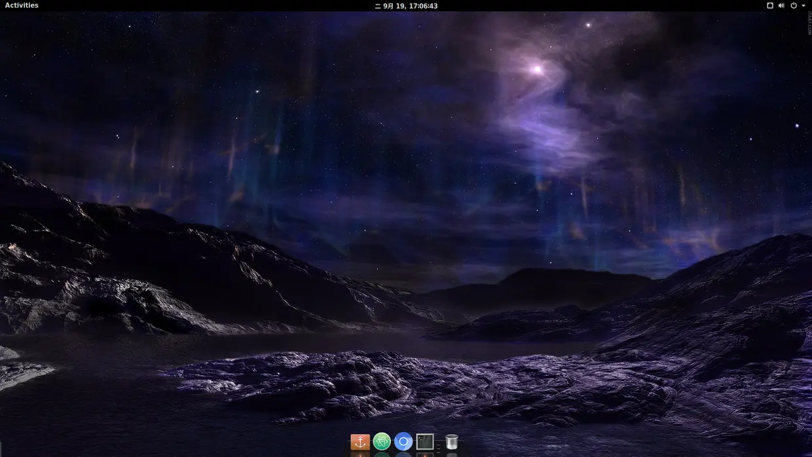The image size is (812, 457).
Task: Open the Atom editor from dock
Action: 382,442
